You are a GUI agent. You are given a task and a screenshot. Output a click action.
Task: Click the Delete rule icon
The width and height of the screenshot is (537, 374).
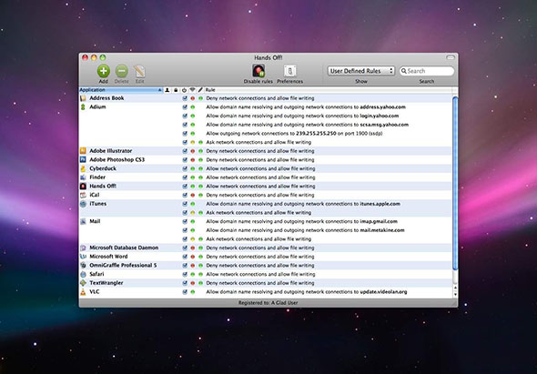(122, 71)
